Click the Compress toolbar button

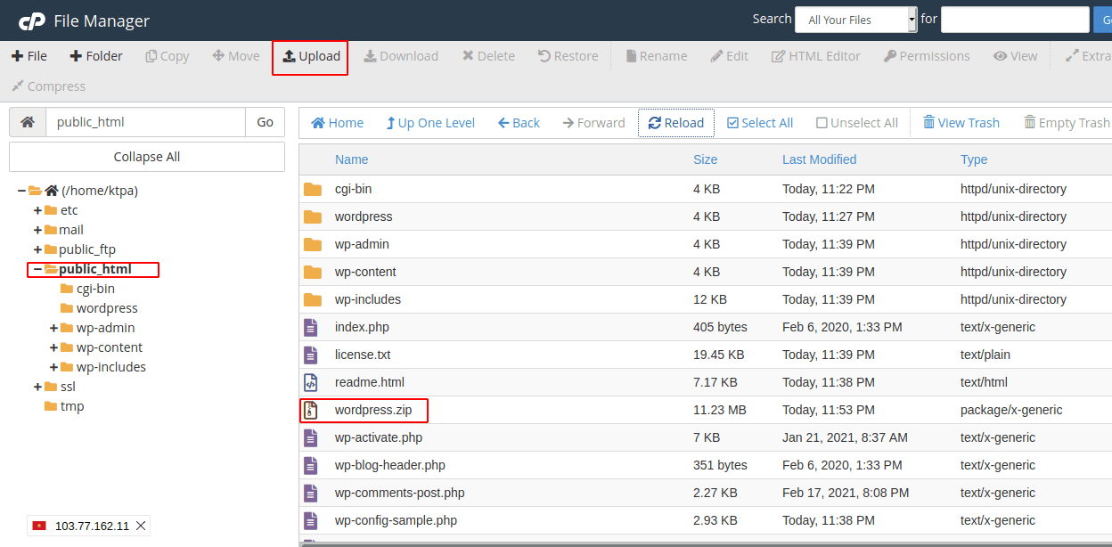(x=48, y=86)
